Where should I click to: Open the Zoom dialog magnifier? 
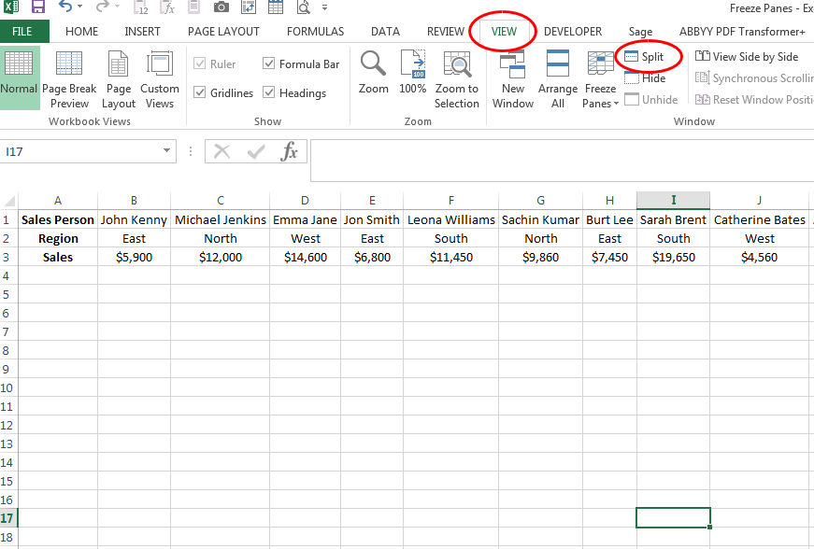point(373,73)
